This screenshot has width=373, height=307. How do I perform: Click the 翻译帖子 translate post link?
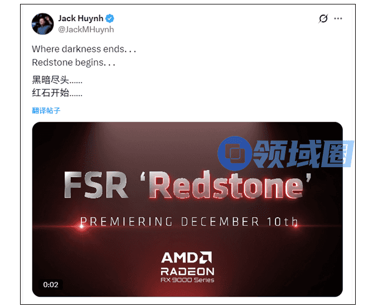[x=46, y=110]
